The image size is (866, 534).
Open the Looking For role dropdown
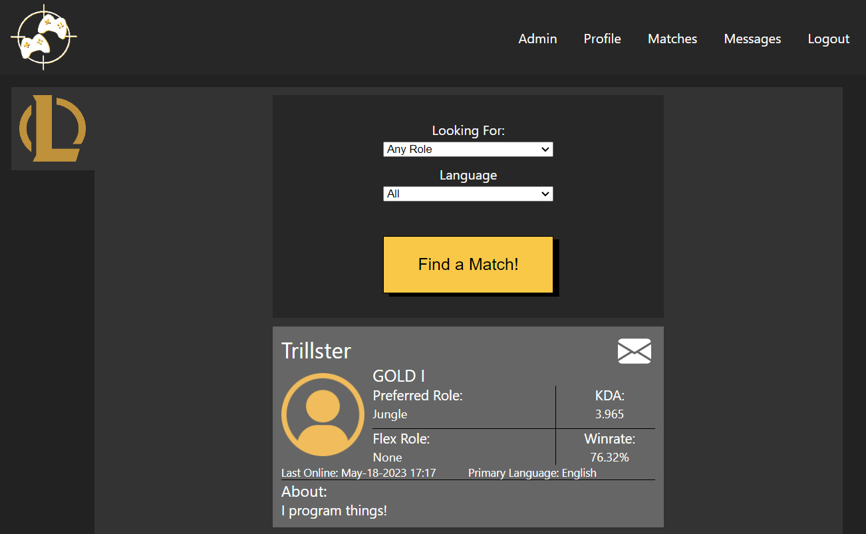point(468,150)
